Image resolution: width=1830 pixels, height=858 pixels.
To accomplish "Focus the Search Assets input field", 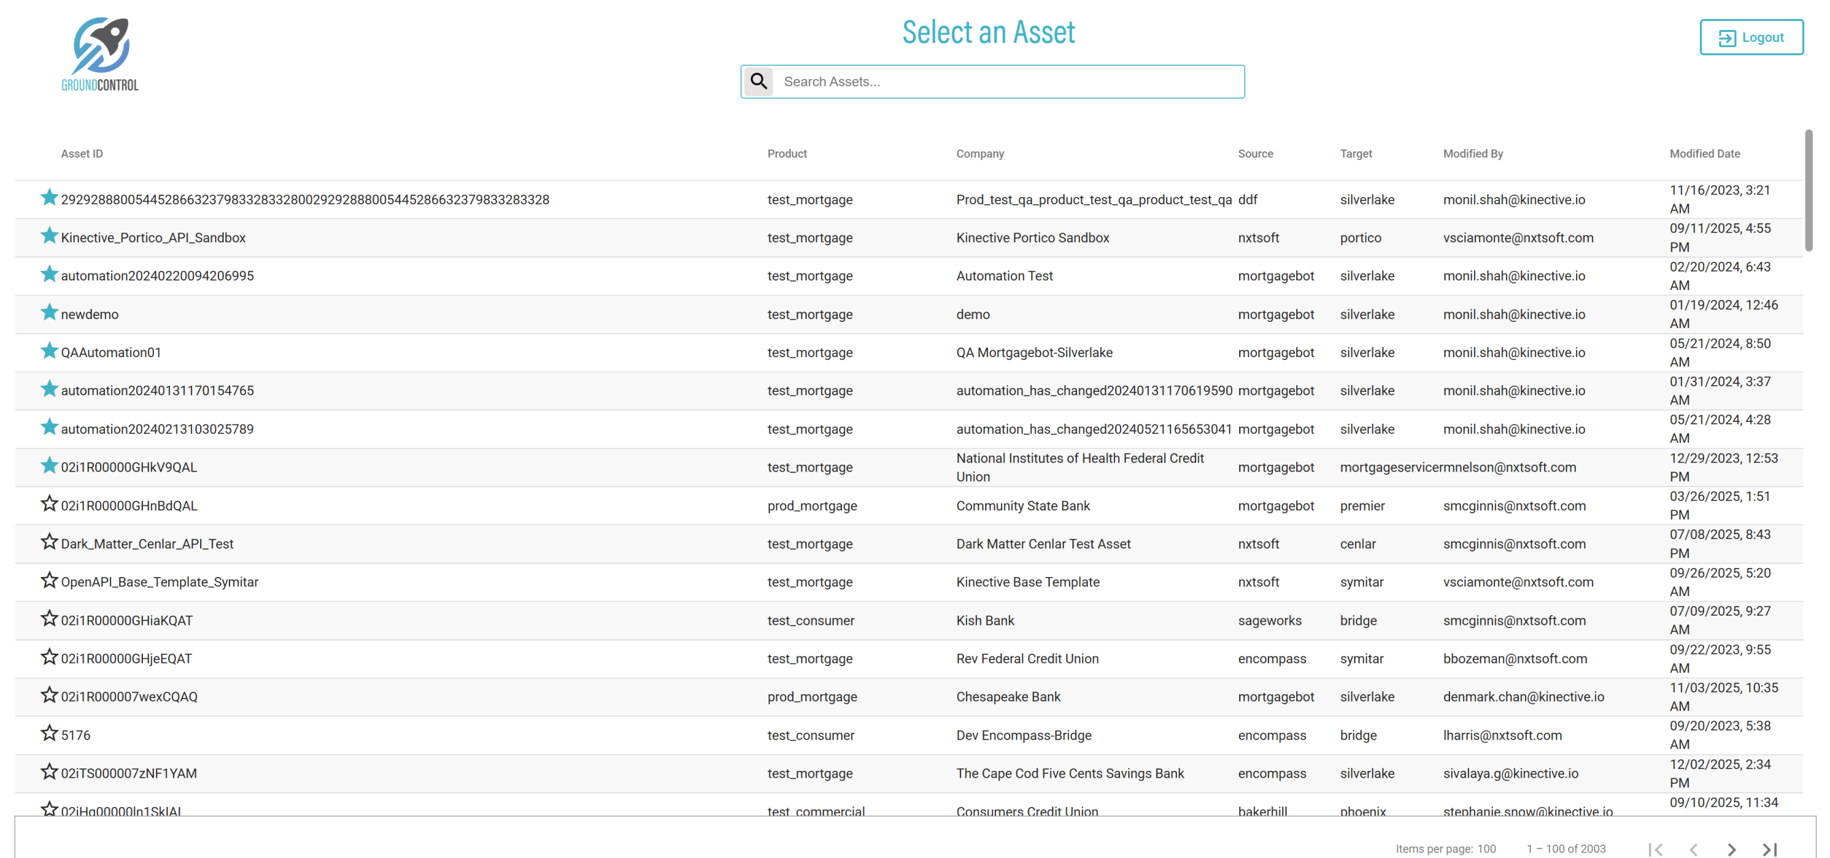I will 1008,82.
